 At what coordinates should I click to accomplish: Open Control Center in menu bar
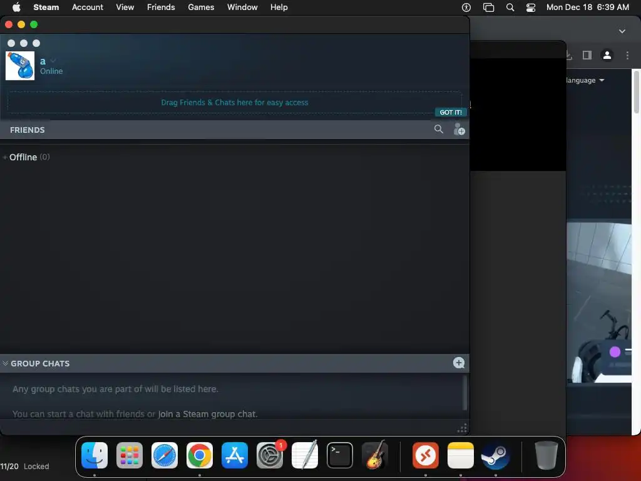pos(531,8)
